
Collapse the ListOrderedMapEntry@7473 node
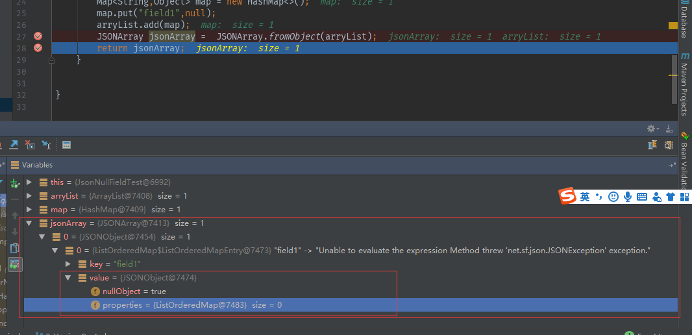(x=56, y=251)
